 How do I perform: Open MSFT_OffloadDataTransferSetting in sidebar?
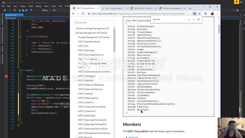pos(94,133)
